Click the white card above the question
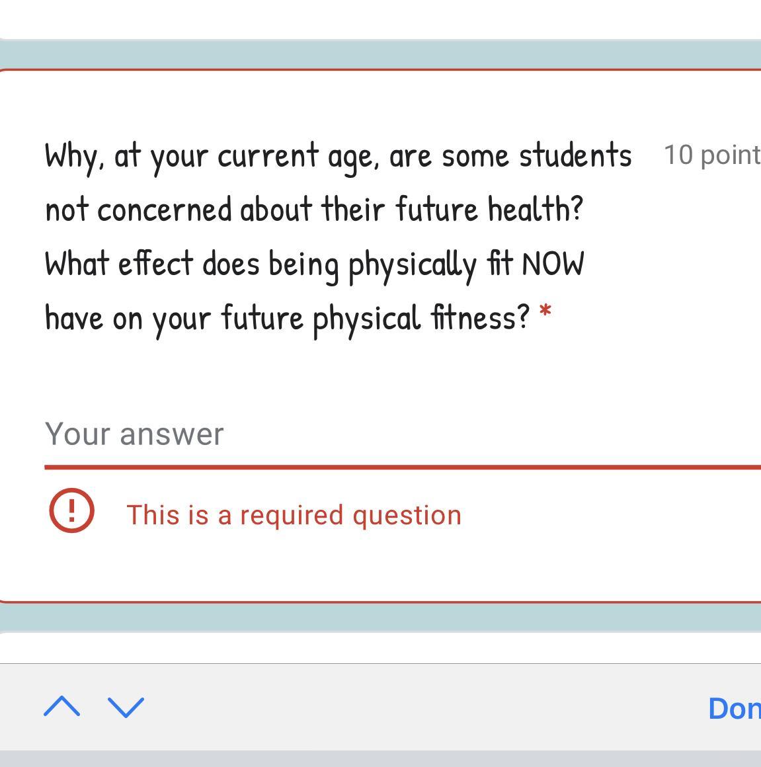This screenshot has width=761, height=767. click(x=380, y=19)
